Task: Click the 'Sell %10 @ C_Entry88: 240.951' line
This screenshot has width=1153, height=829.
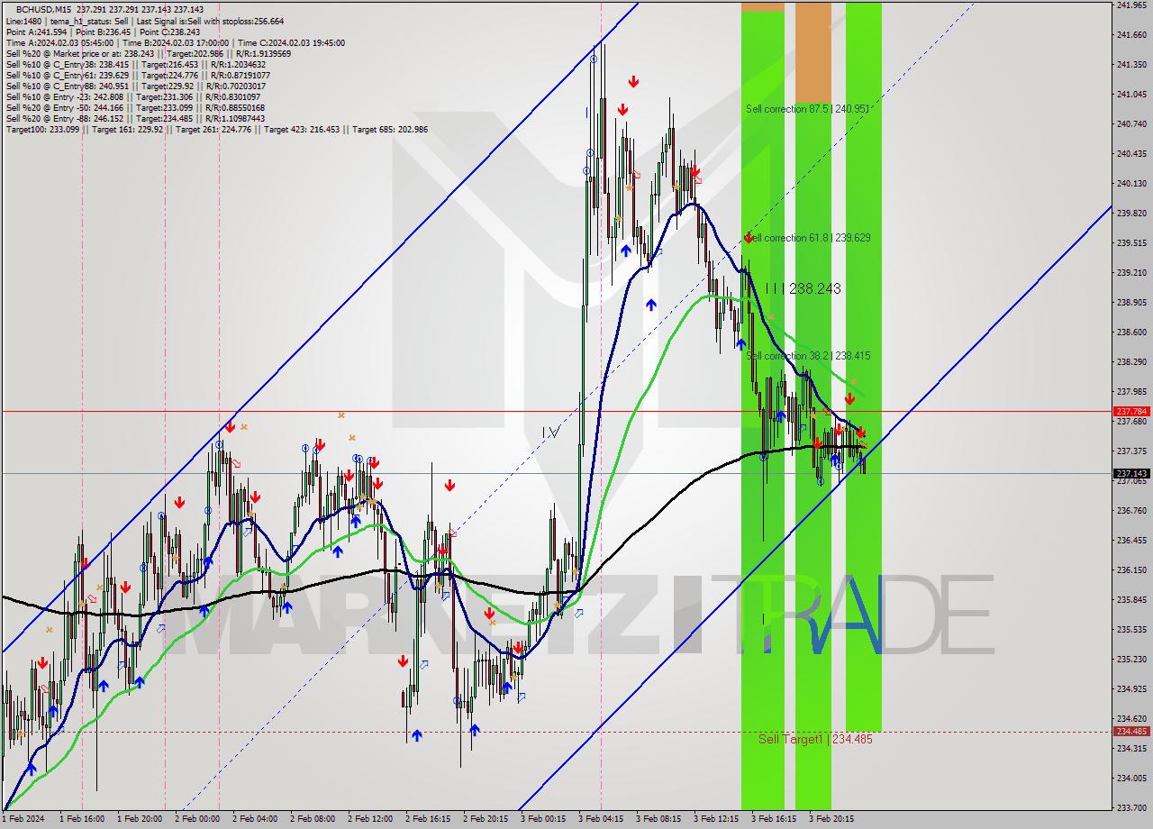Action: 135,86
